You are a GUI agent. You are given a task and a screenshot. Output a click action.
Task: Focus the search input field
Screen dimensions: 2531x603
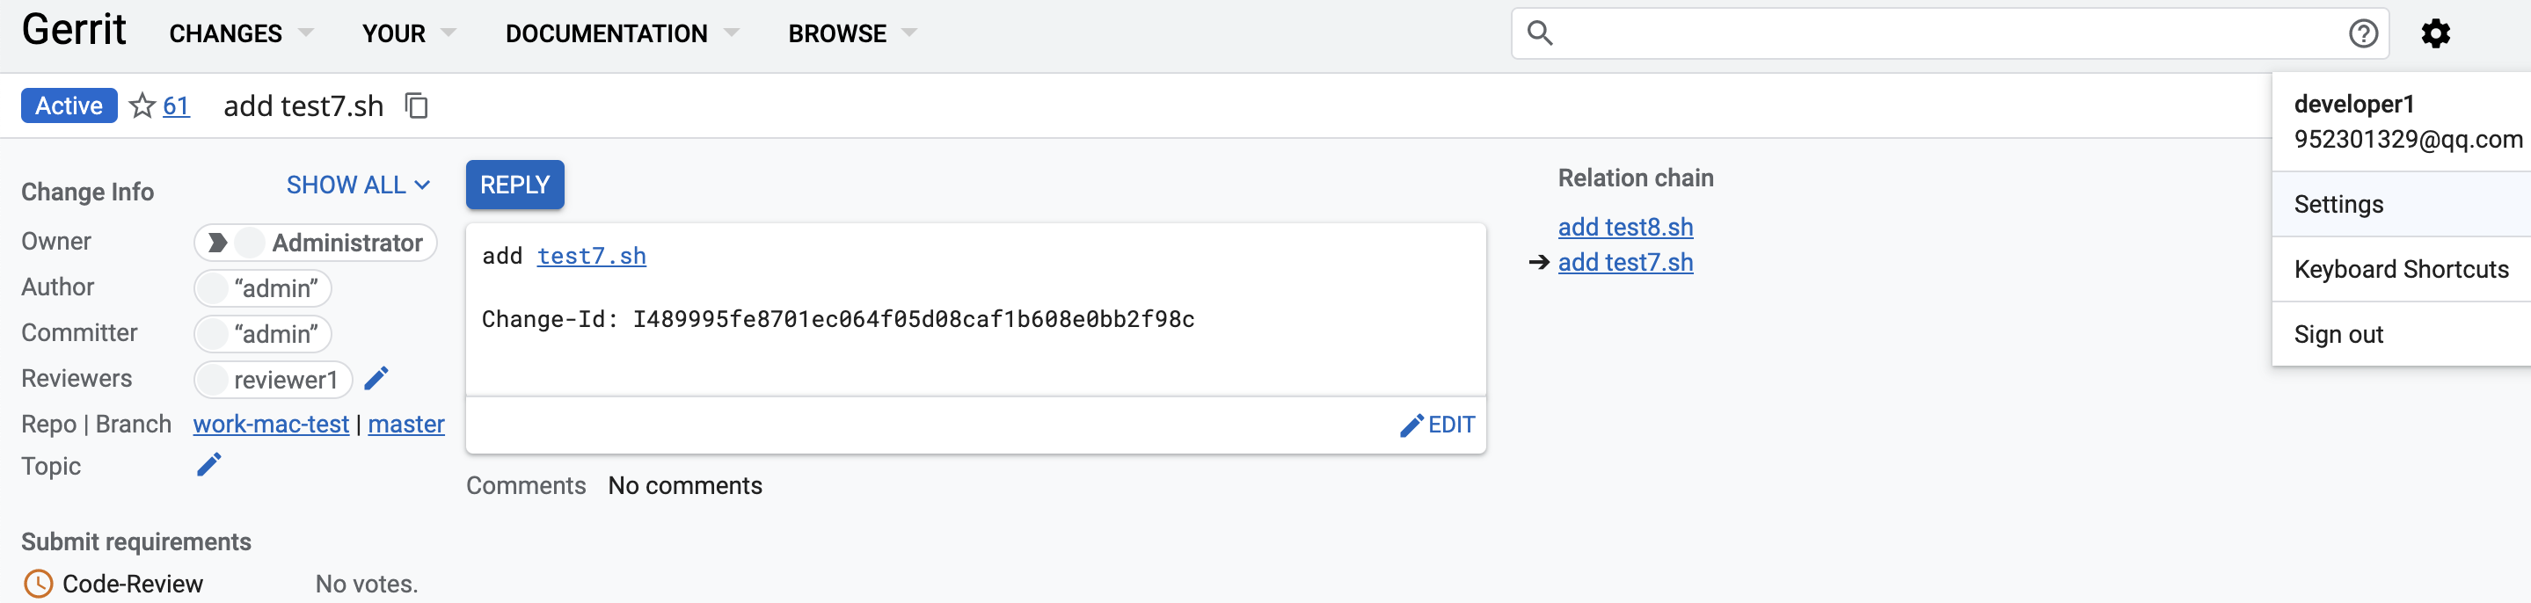1945,34
